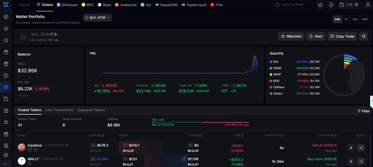
Task: Copy the Coin Cautious token address
Action: pyautogui.click(x=67, y=145)
